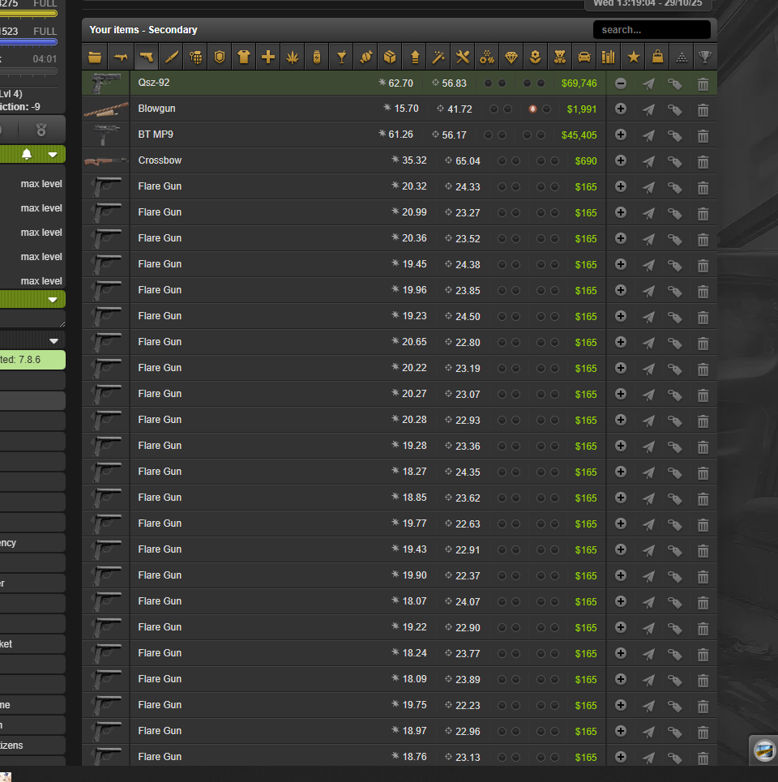Equip the Flare Gun with damage 20.99

click(621, 212)
